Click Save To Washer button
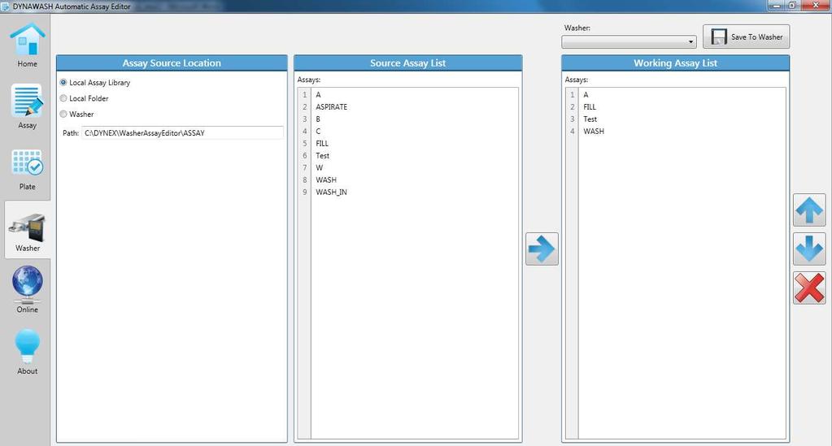 [x=746, y=37]
